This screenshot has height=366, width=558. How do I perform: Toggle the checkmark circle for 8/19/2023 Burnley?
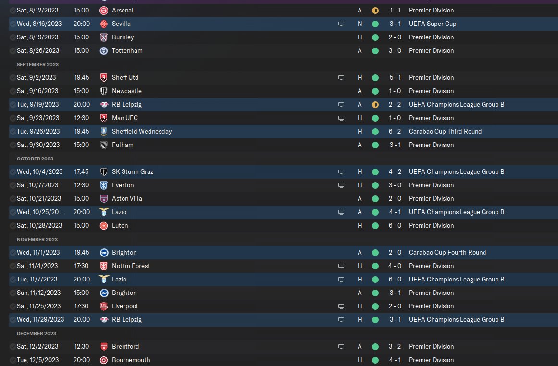tap(12, 37)
